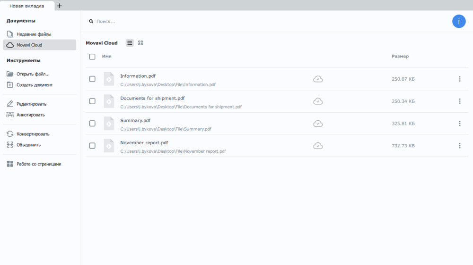Open the file name Documents for shipment.pdf
This screenshot has width=473, height=265.
152,99
